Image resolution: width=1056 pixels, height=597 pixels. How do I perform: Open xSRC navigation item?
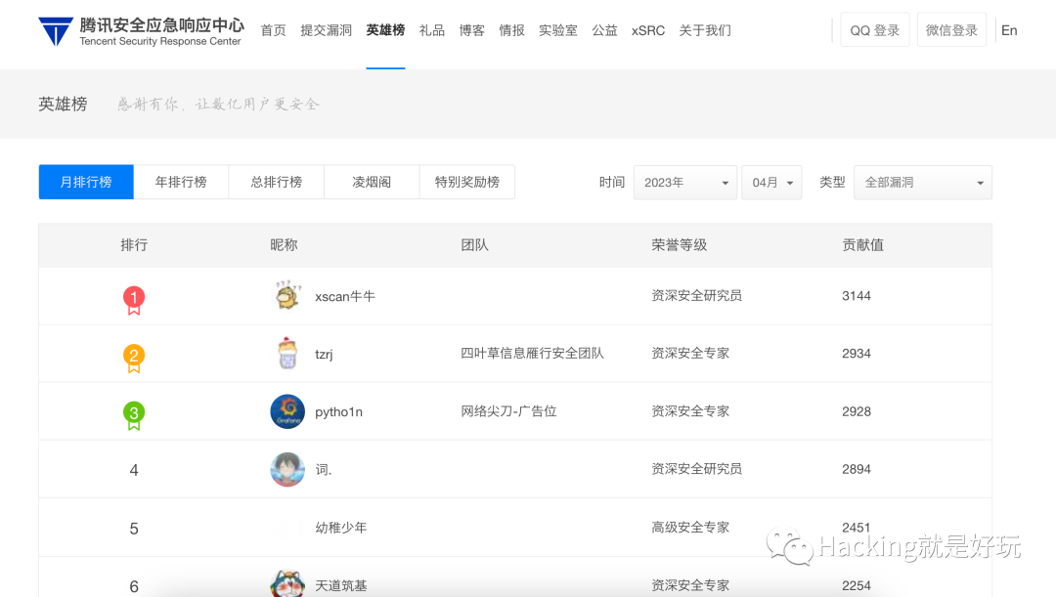tap(648, 30)
